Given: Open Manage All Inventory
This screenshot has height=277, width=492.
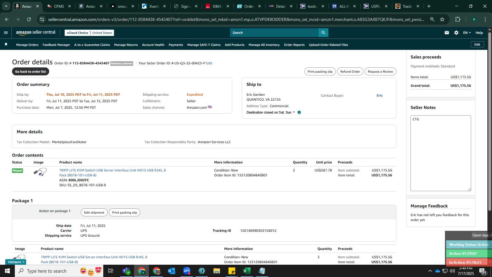Looking at the screenshot, I should (264, 45).
